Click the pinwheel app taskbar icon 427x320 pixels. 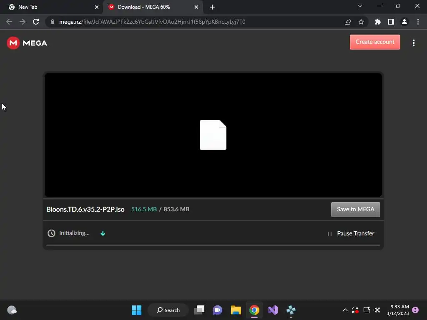(291, 310)
